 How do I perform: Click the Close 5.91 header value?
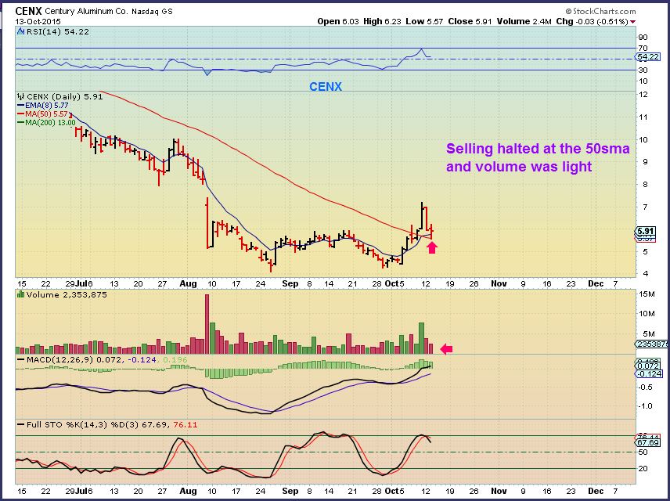(x=470, y=21)
